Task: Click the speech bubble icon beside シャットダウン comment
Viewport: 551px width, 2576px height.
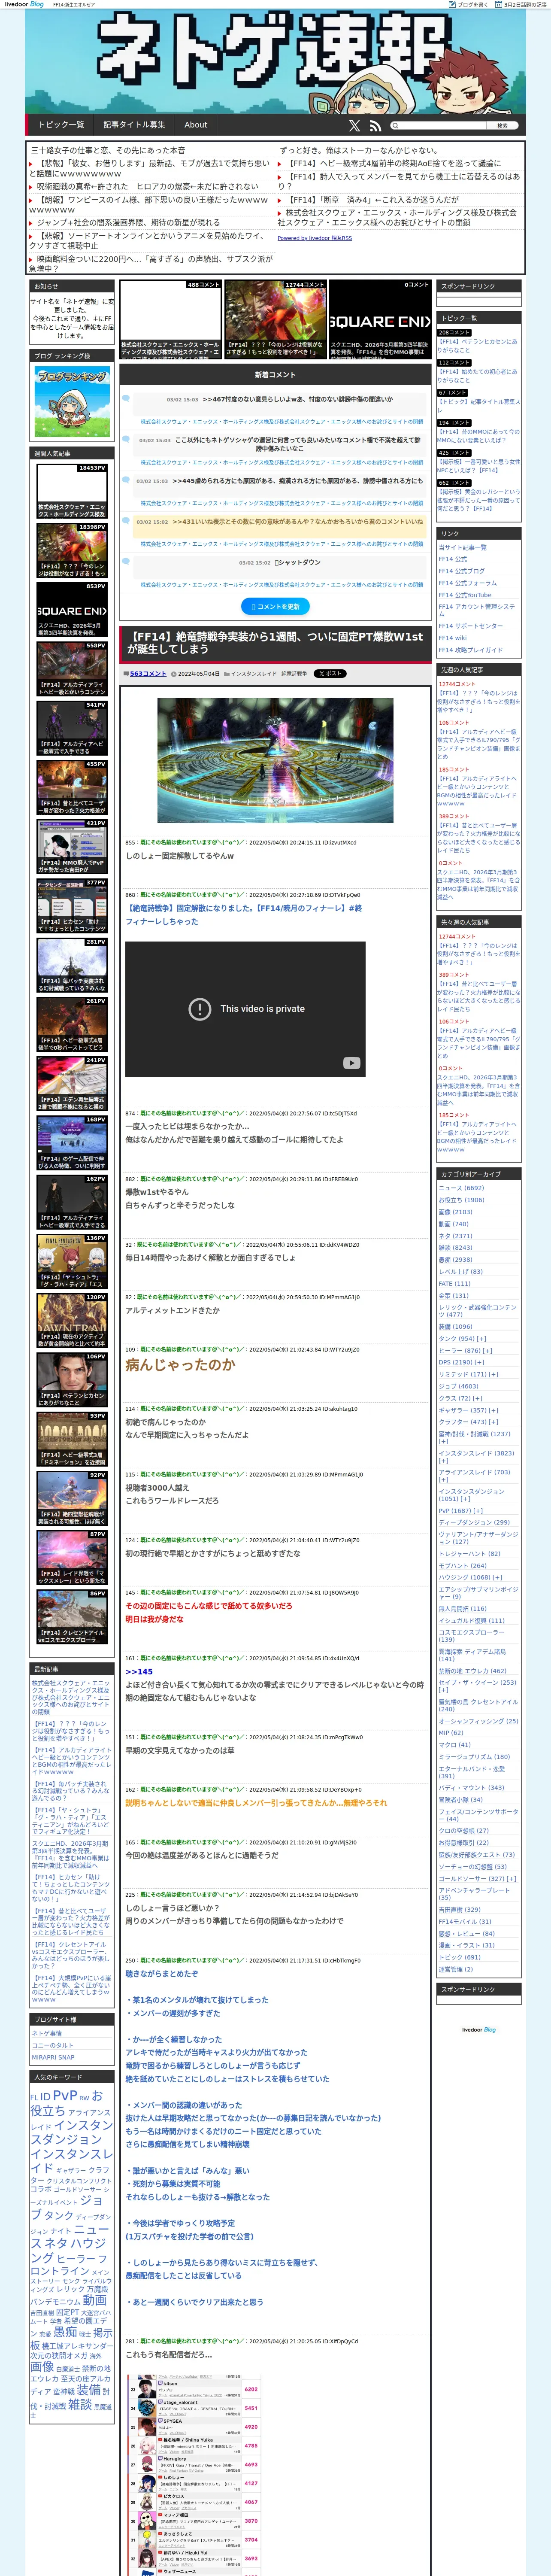Action: coord(127,563)
